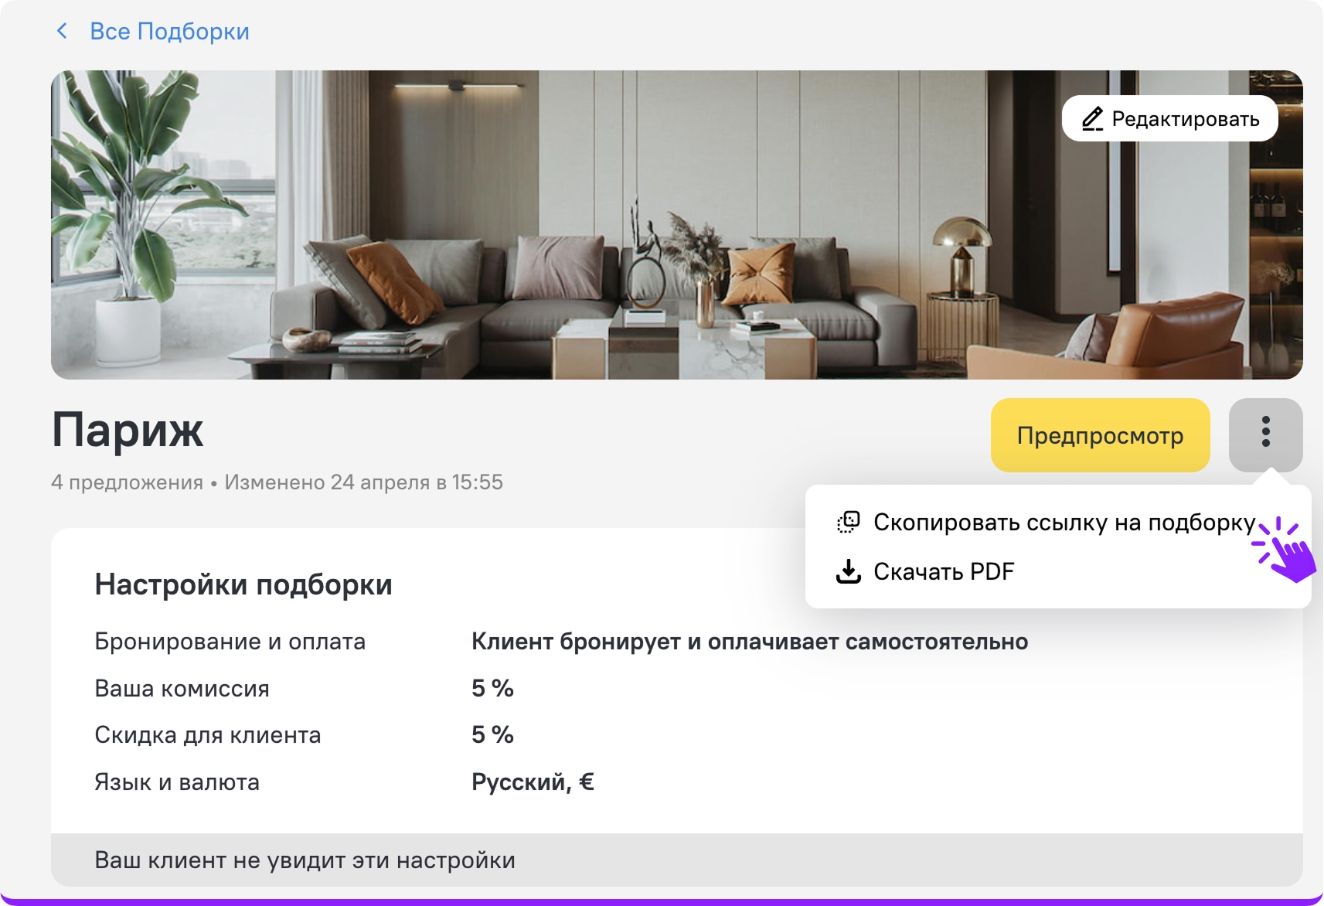This screenshot has height=906, width=1324.
Task: Select Скопировать ссылку на подборку
Action: (1064, 523)
